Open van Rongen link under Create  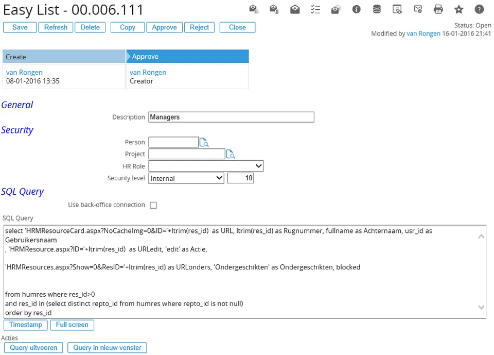click(x=24, y=72)
